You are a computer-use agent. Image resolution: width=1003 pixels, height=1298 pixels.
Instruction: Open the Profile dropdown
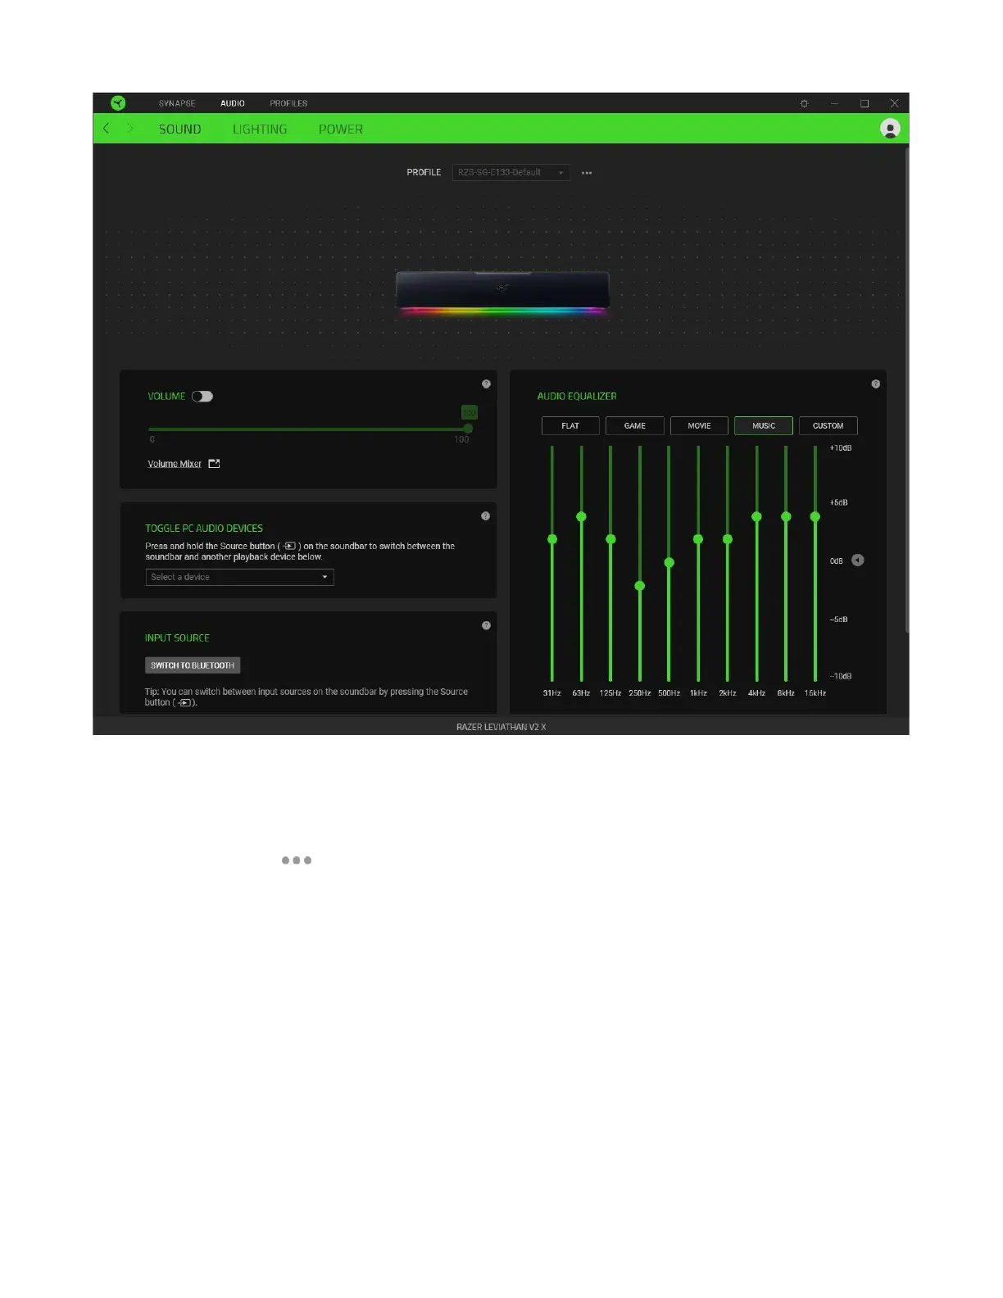511,172
